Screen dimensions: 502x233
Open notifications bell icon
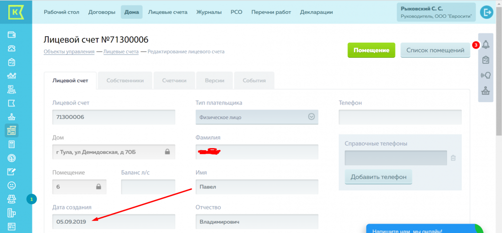coord(486,45)
